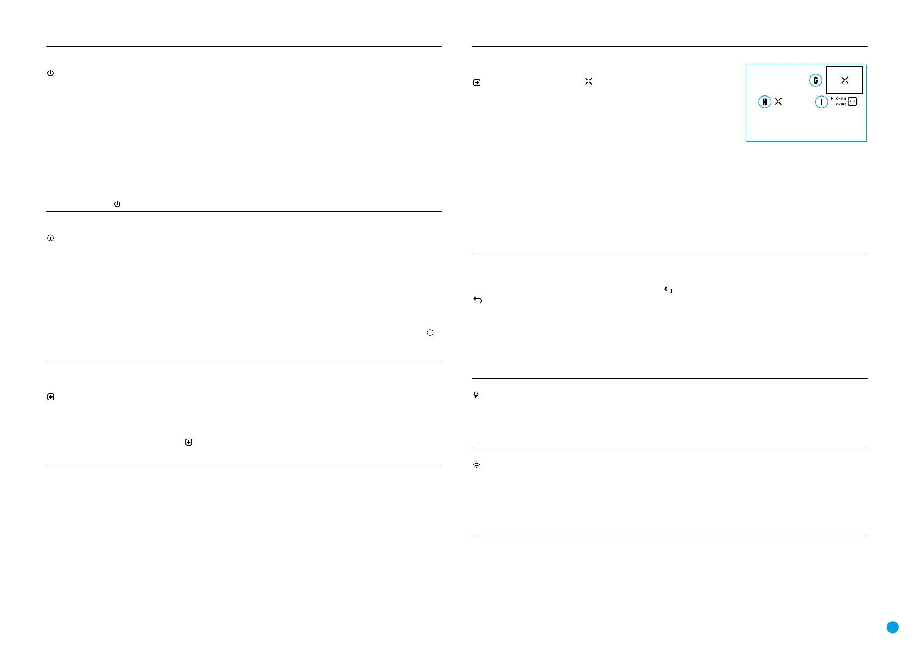This screenshot has height=646, width=914.
Task: Click the circled H label in the diagram
Action: 765,102
